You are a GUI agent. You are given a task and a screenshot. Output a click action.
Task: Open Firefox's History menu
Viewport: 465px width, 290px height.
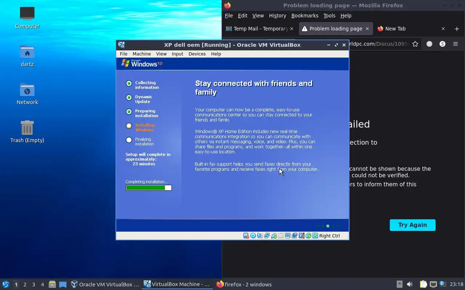click(278, 16)
